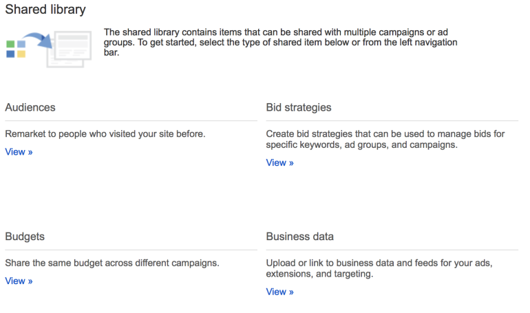
Task: Click the 'Remarket to people' description text
Action: (105, 134)
